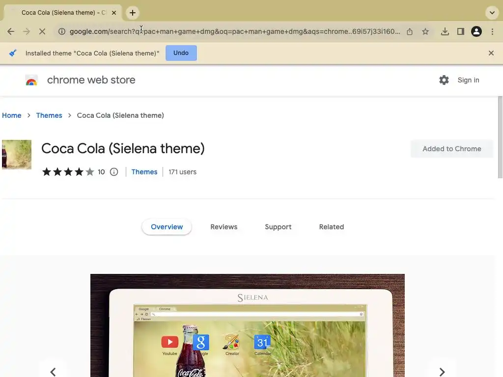Stop page loading with X icon

(x=42, y=31)
